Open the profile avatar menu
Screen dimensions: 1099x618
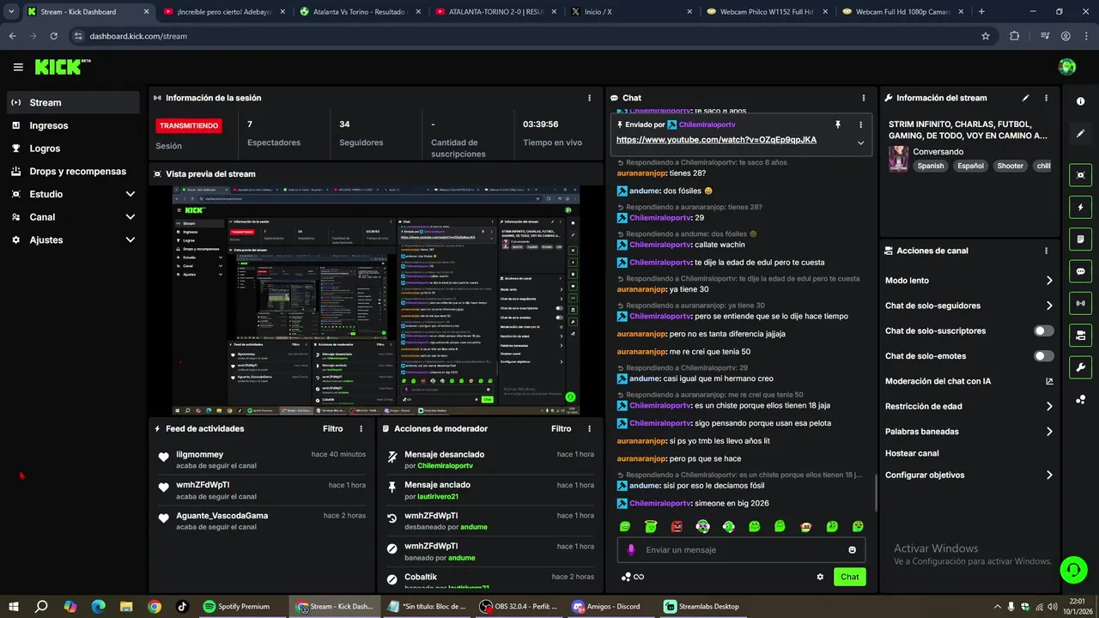[x=1067, y=67]
